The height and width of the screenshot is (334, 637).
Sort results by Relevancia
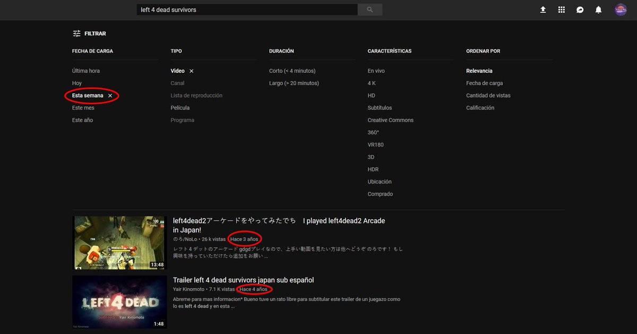[479, 71]
